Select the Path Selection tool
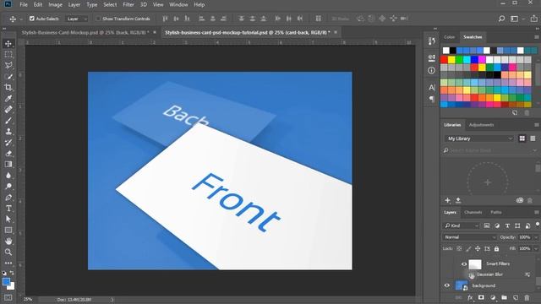541x304 pixels. (x=8, y=220)
